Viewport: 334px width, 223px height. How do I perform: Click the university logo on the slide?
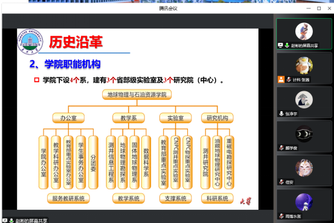(30, 42)
